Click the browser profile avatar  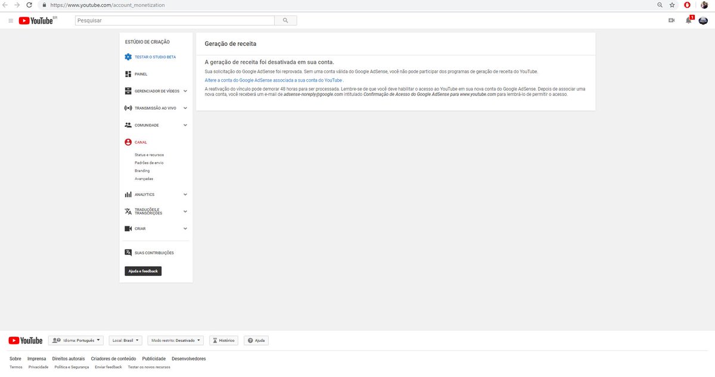coord(704,5)
